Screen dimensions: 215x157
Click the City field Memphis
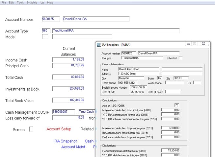[x=131, y=78]
